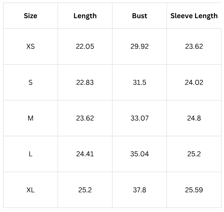Select the M sleeve length cell 24.8
Viewport: 224px width, 212px height.
tap(194, 118)
